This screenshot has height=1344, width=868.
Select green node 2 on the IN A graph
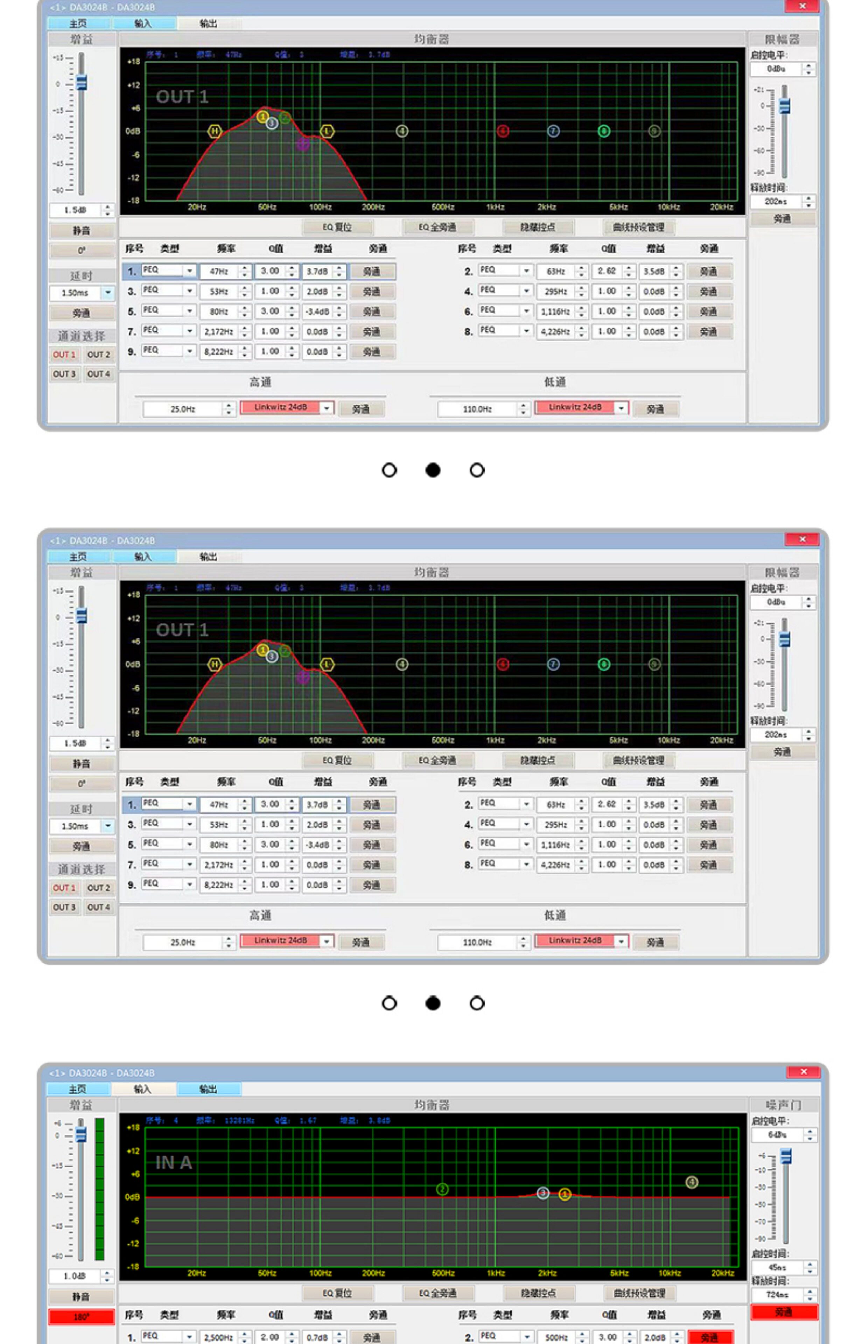coord(442,1189)
